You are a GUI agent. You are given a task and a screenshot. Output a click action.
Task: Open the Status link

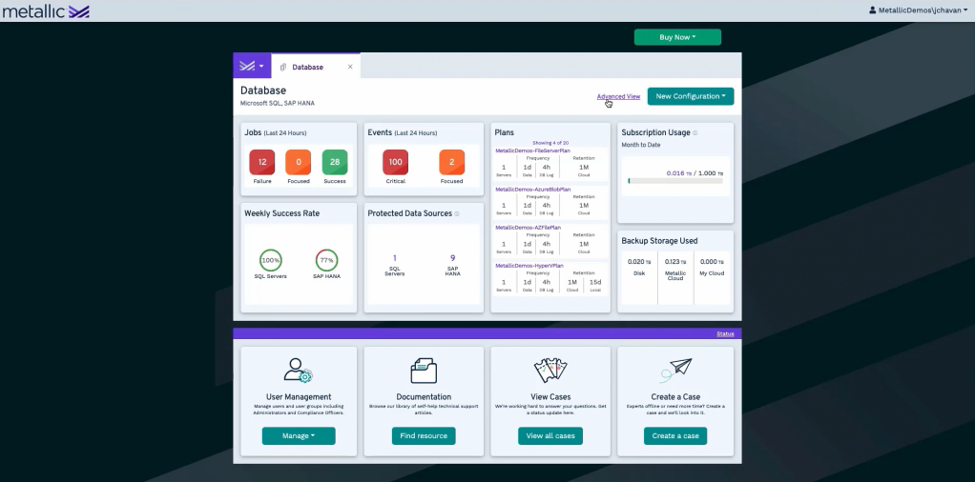(x=725, y=334)
